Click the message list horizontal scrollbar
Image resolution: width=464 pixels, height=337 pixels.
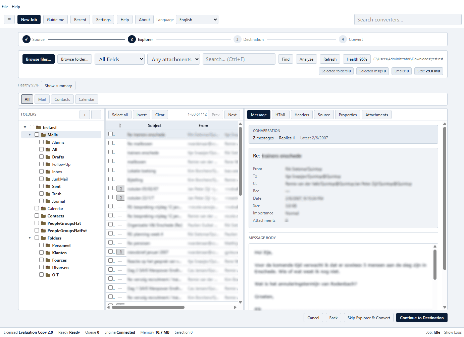click(x=148, y=307)
